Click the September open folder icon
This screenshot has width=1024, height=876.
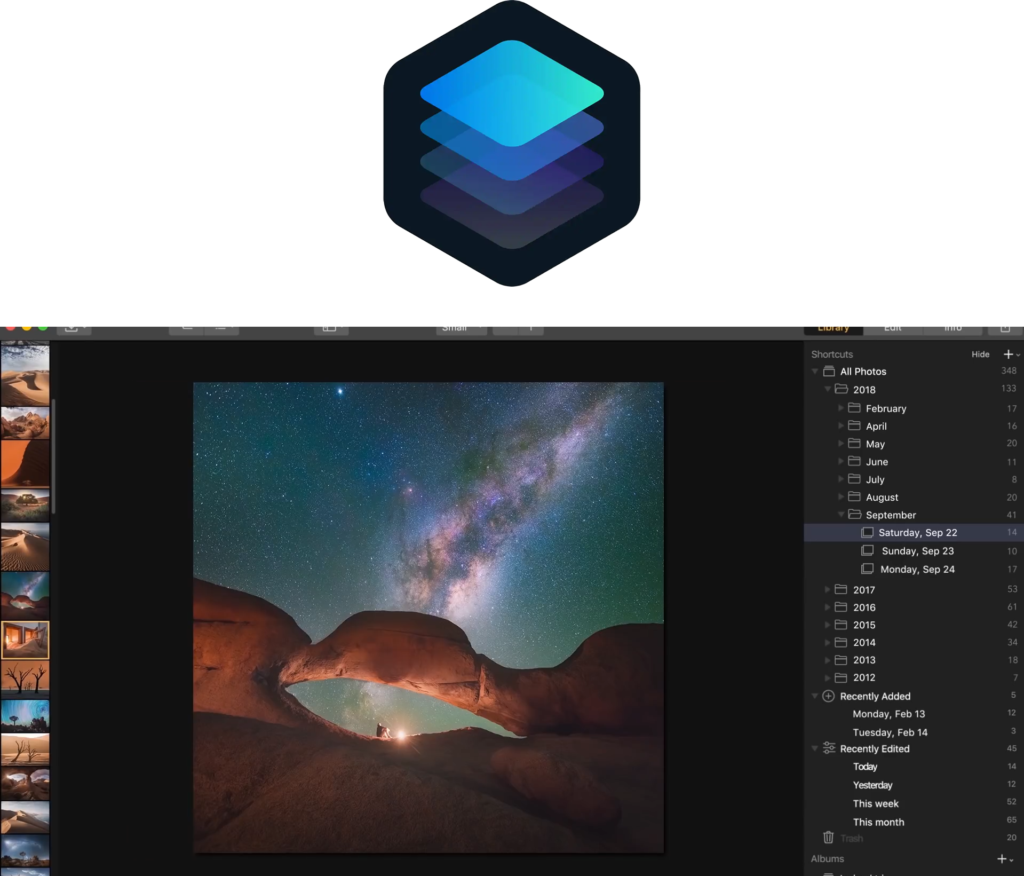pyautogui.click(x=855, y=514)
